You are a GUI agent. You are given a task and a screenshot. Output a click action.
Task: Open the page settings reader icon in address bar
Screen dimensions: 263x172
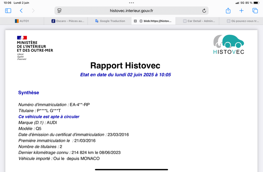[60, 11]
